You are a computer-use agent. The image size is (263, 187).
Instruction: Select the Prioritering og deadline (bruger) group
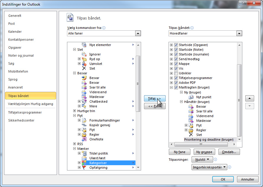click(209, 140)
